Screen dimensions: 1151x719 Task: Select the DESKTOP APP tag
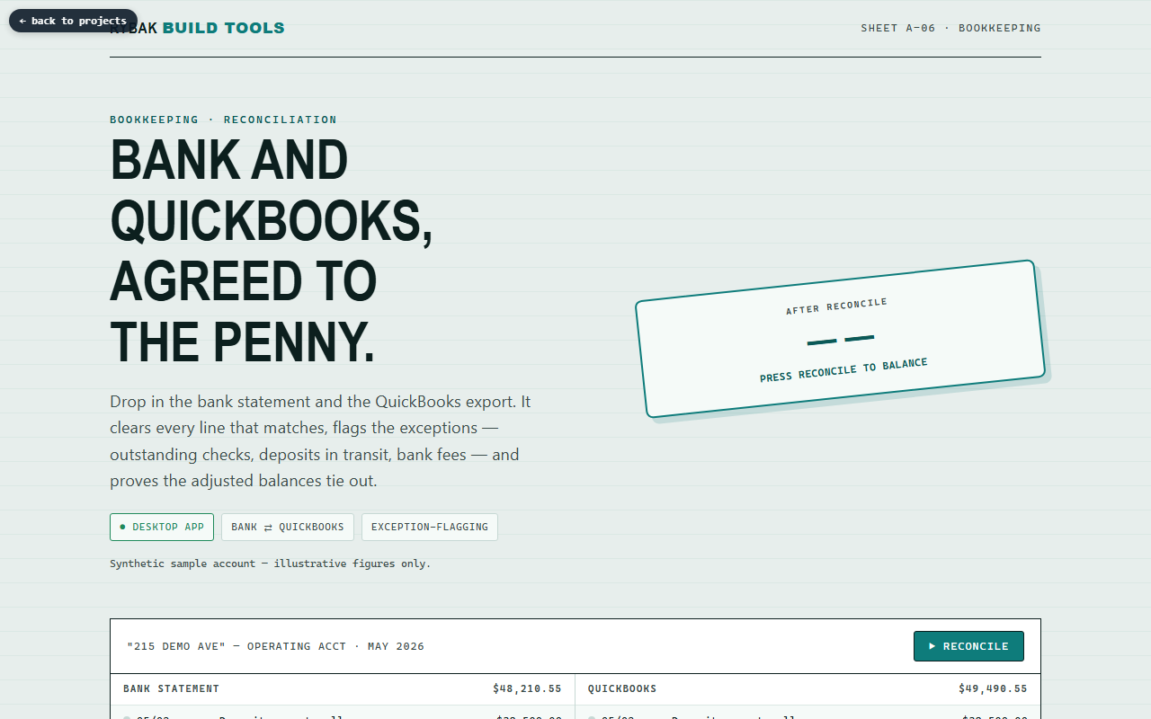162,528
